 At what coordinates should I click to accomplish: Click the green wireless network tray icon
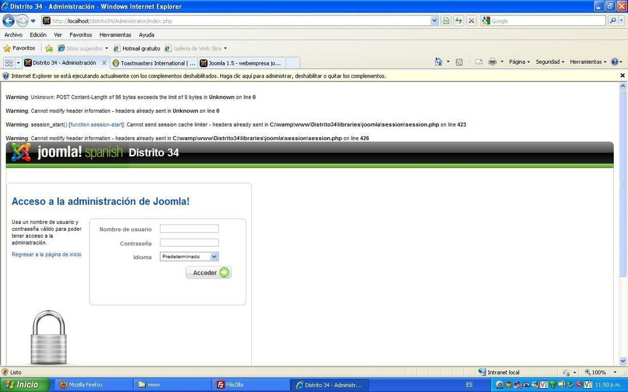553,385
